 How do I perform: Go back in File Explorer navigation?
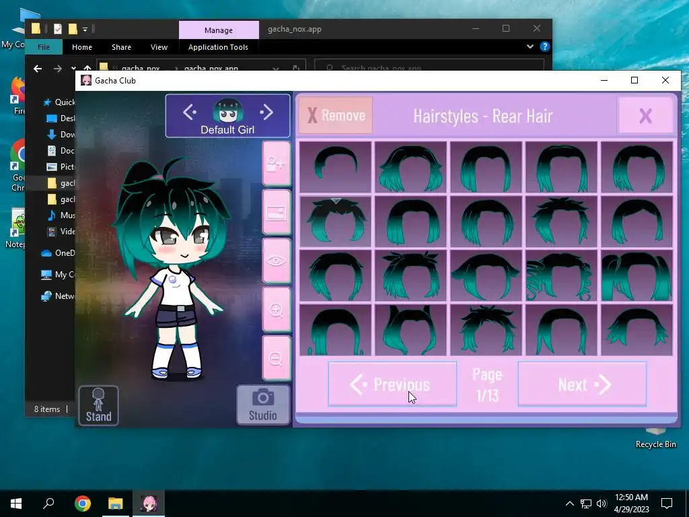tap(38, 68)
